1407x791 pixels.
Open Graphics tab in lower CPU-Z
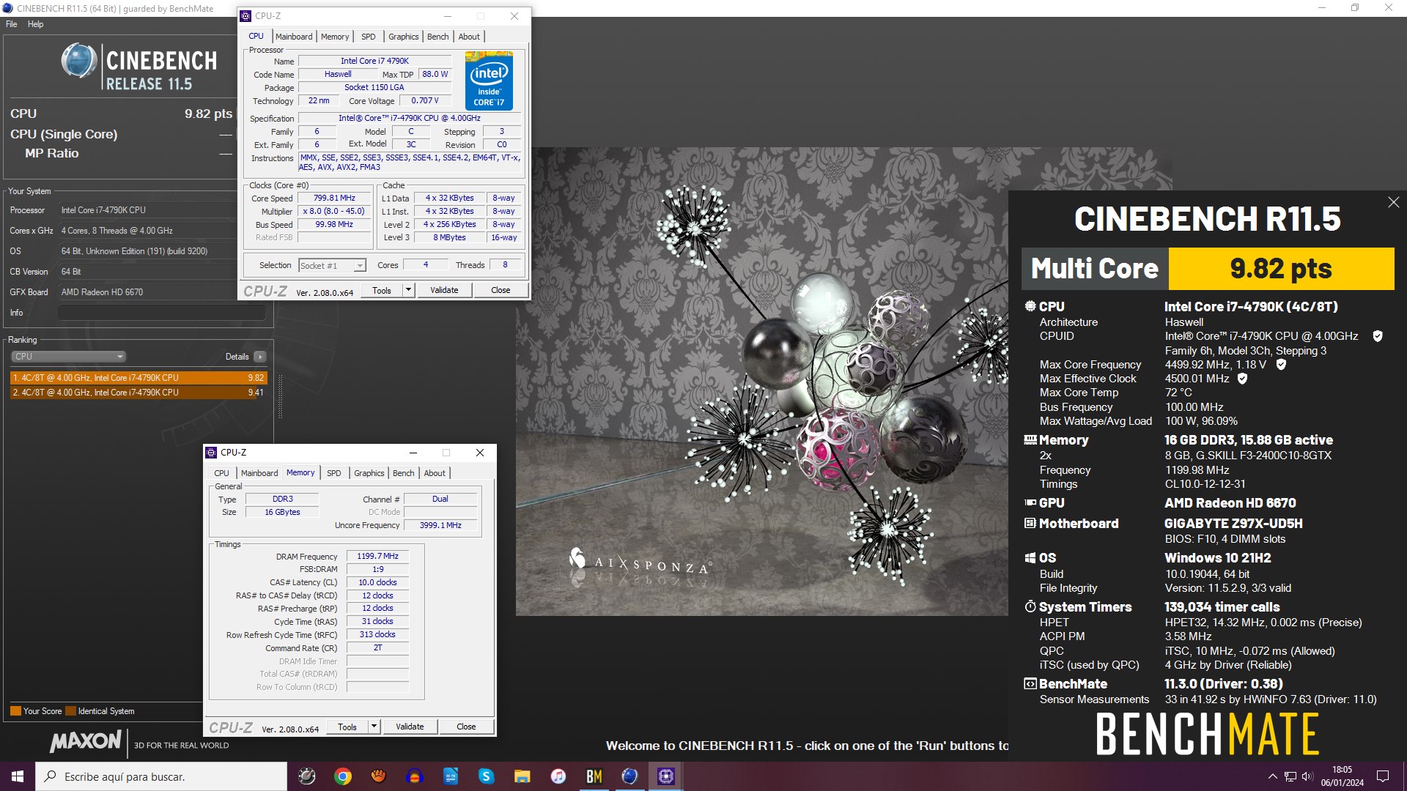pos(369,473)
